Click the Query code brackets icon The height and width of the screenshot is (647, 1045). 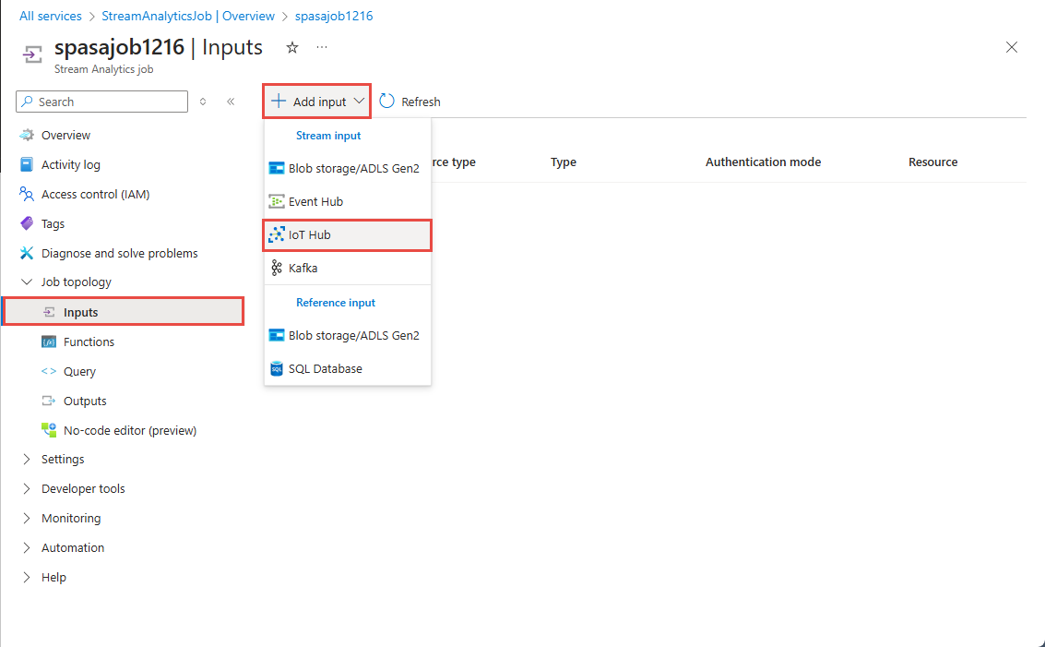(x=49, y=372)
